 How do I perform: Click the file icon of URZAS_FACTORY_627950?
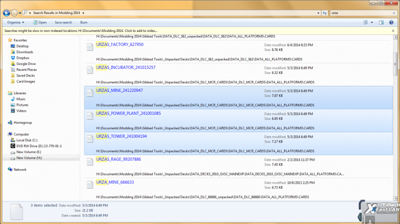point(90,47)
